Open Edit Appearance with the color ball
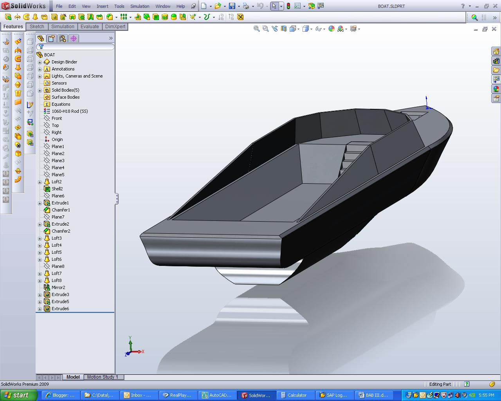The image size is (501, 401). 332,29
